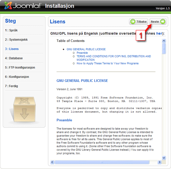Select step 4 Database in sidebar

pyautogui.click(x=14, y=58)
